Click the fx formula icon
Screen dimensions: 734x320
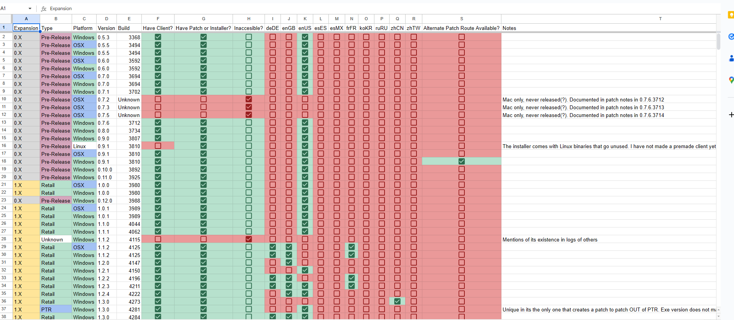[44, 9]
